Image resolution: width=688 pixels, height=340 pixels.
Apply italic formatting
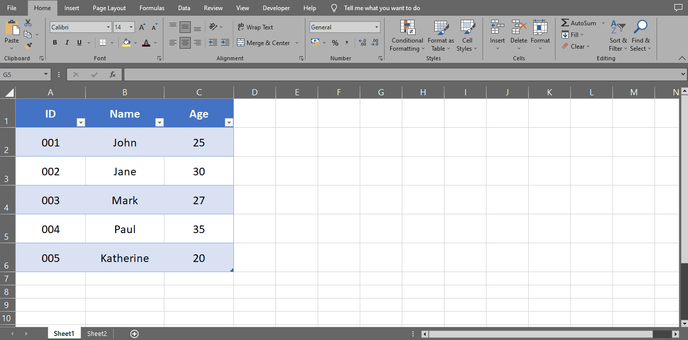click(x=66, y=43)
